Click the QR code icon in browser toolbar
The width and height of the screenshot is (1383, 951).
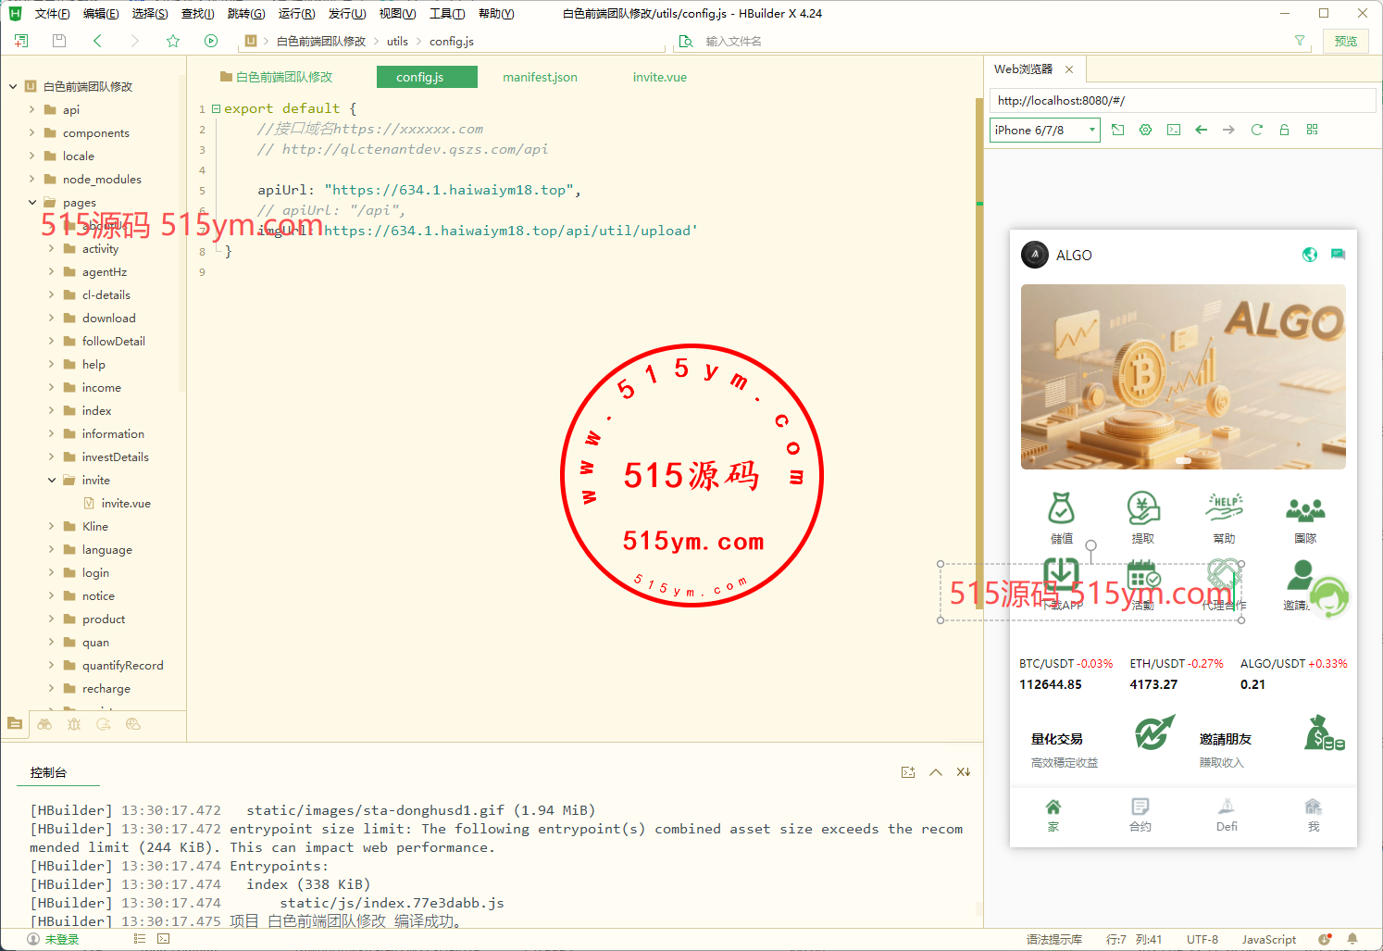pyautogui.click(x=1312, y=130)
